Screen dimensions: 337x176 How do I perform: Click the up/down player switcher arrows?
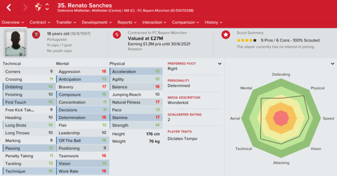pyautogui.click(x=47, y=7)
